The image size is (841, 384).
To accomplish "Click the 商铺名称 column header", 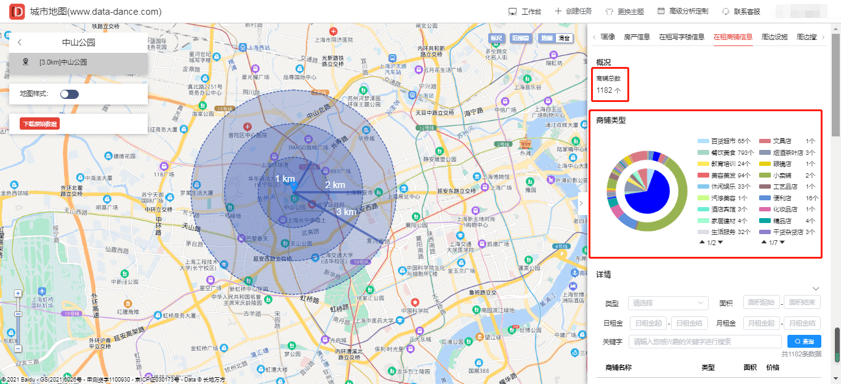I will pos(619,367).
